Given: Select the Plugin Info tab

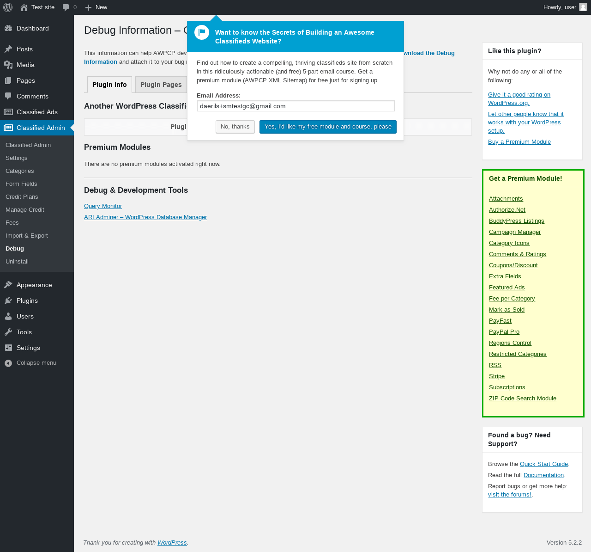Looking at the screenshot, I should [x=109, y=85].
